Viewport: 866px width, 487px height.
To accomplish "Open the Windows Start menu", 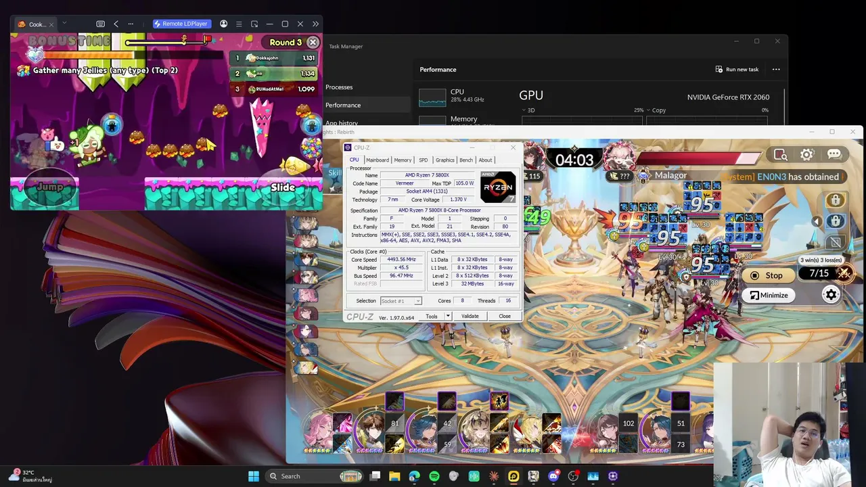I will pyautogui.click(x=254, y=476).
